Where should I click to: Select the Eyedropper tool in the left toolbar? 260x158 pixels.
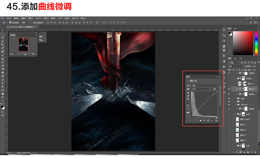[3, 48]
